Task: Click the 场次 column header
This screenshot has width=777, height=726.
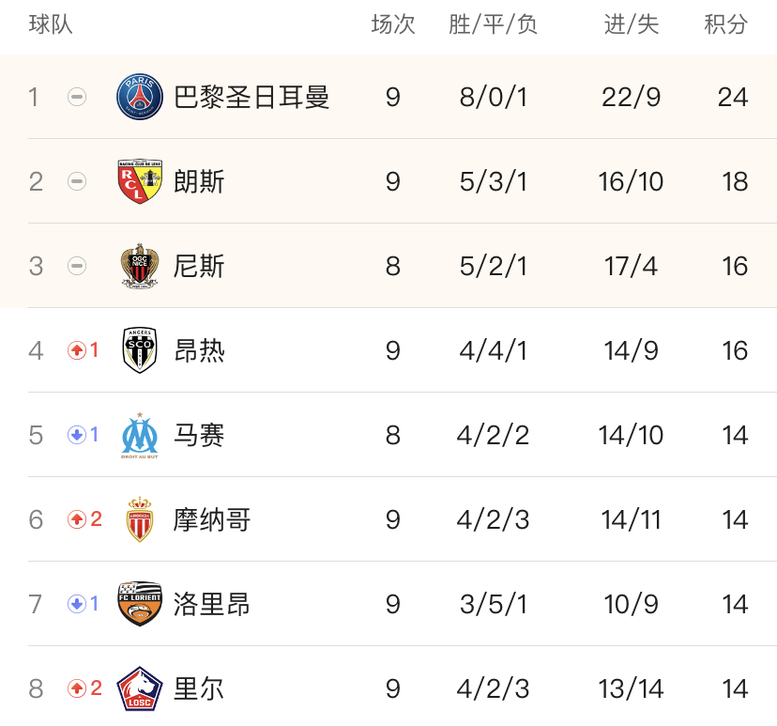Action: (393, 24)
